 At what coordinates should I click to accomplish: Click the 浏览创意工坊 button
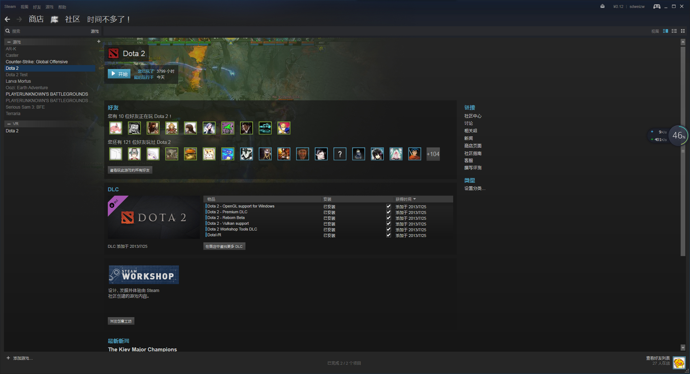pyautogui.click(x=121, y=321)
